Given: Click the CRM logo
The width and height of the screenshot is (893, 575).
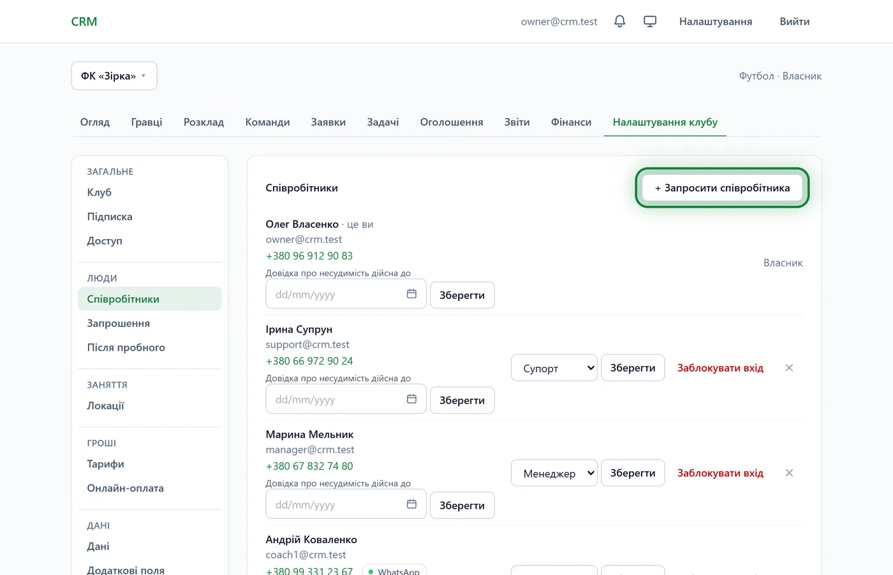Looking at the screenshot, I should pyautogui.click(x=84, y=22).
